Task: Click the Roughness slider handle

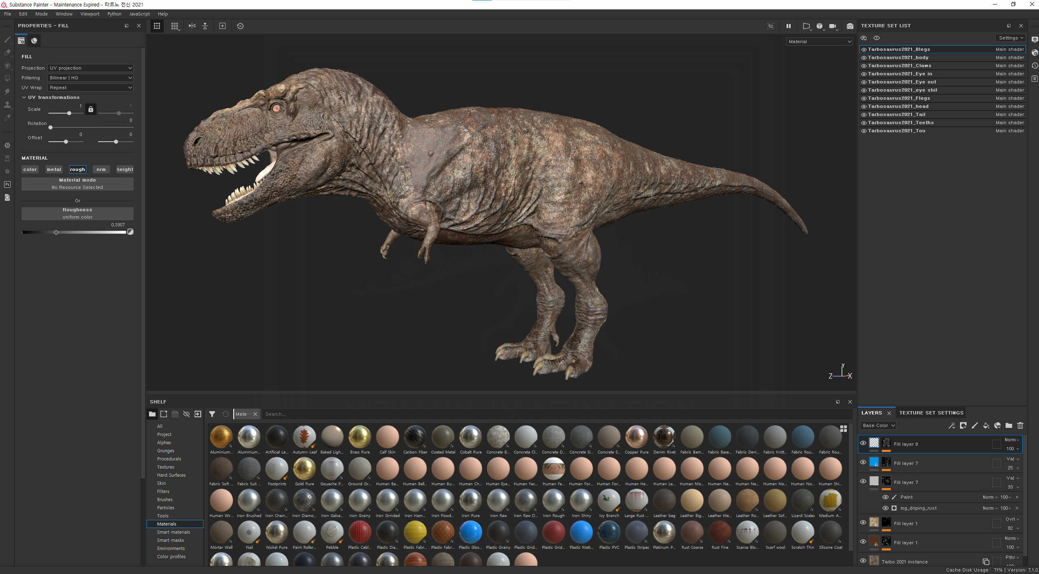Action: coord(56,232)
